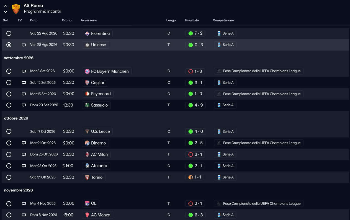Click the Dinamo club badge icon
Image resolution: width=350 pixels, height=220 pixels.
click(87, 143)
